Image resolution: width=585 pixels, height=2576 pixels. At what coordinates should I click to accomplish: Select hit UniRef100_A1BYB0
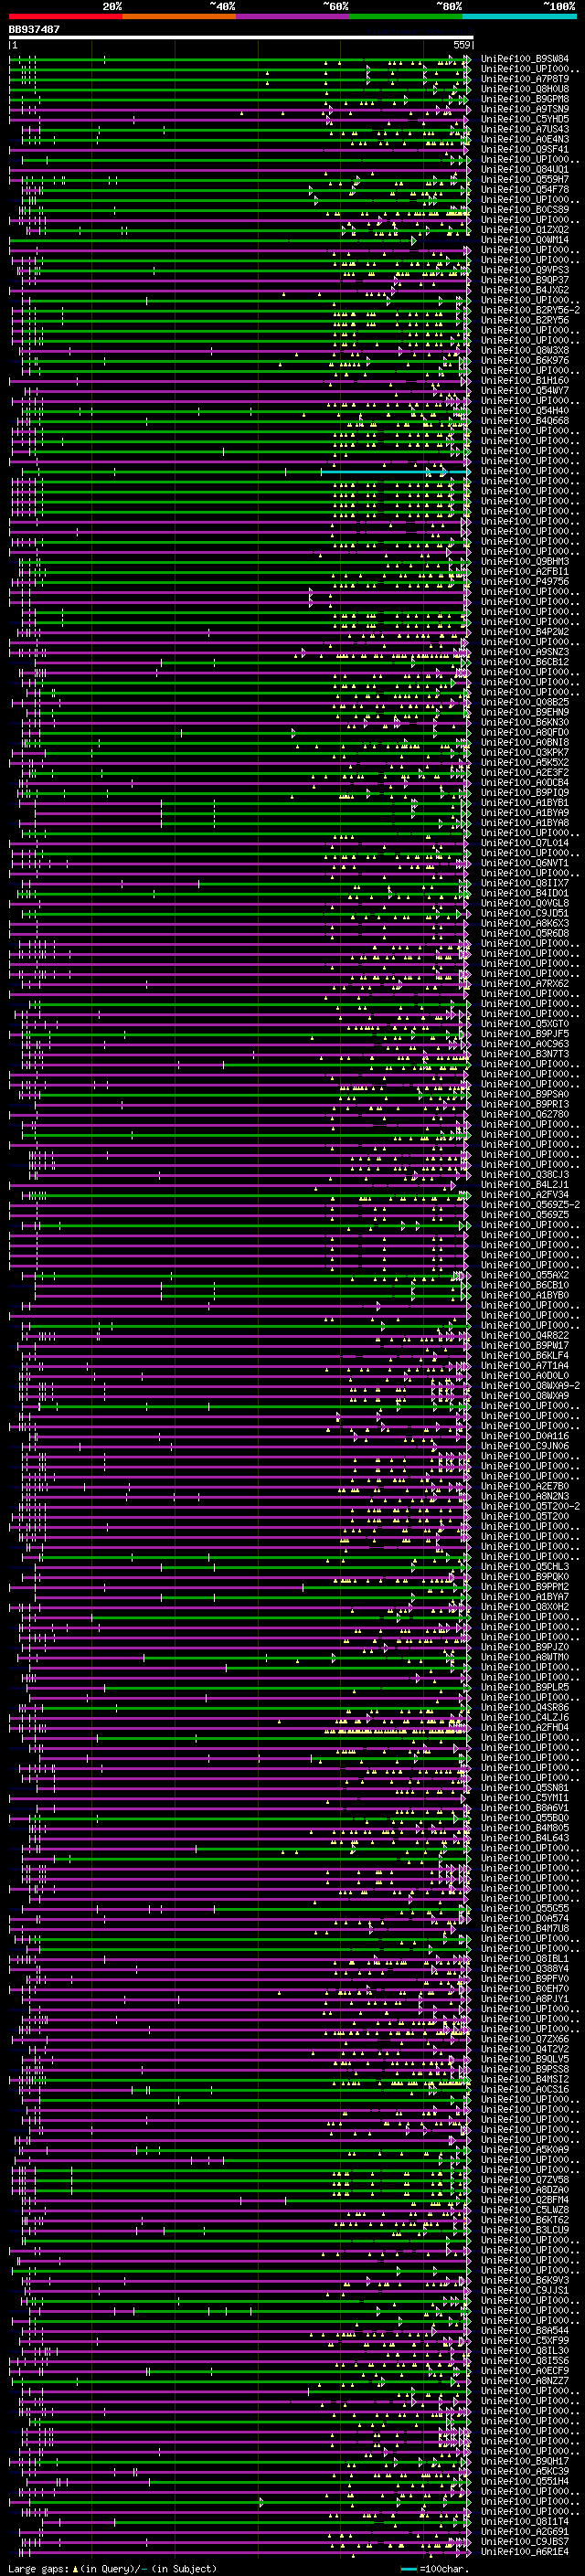[525, 1295]
